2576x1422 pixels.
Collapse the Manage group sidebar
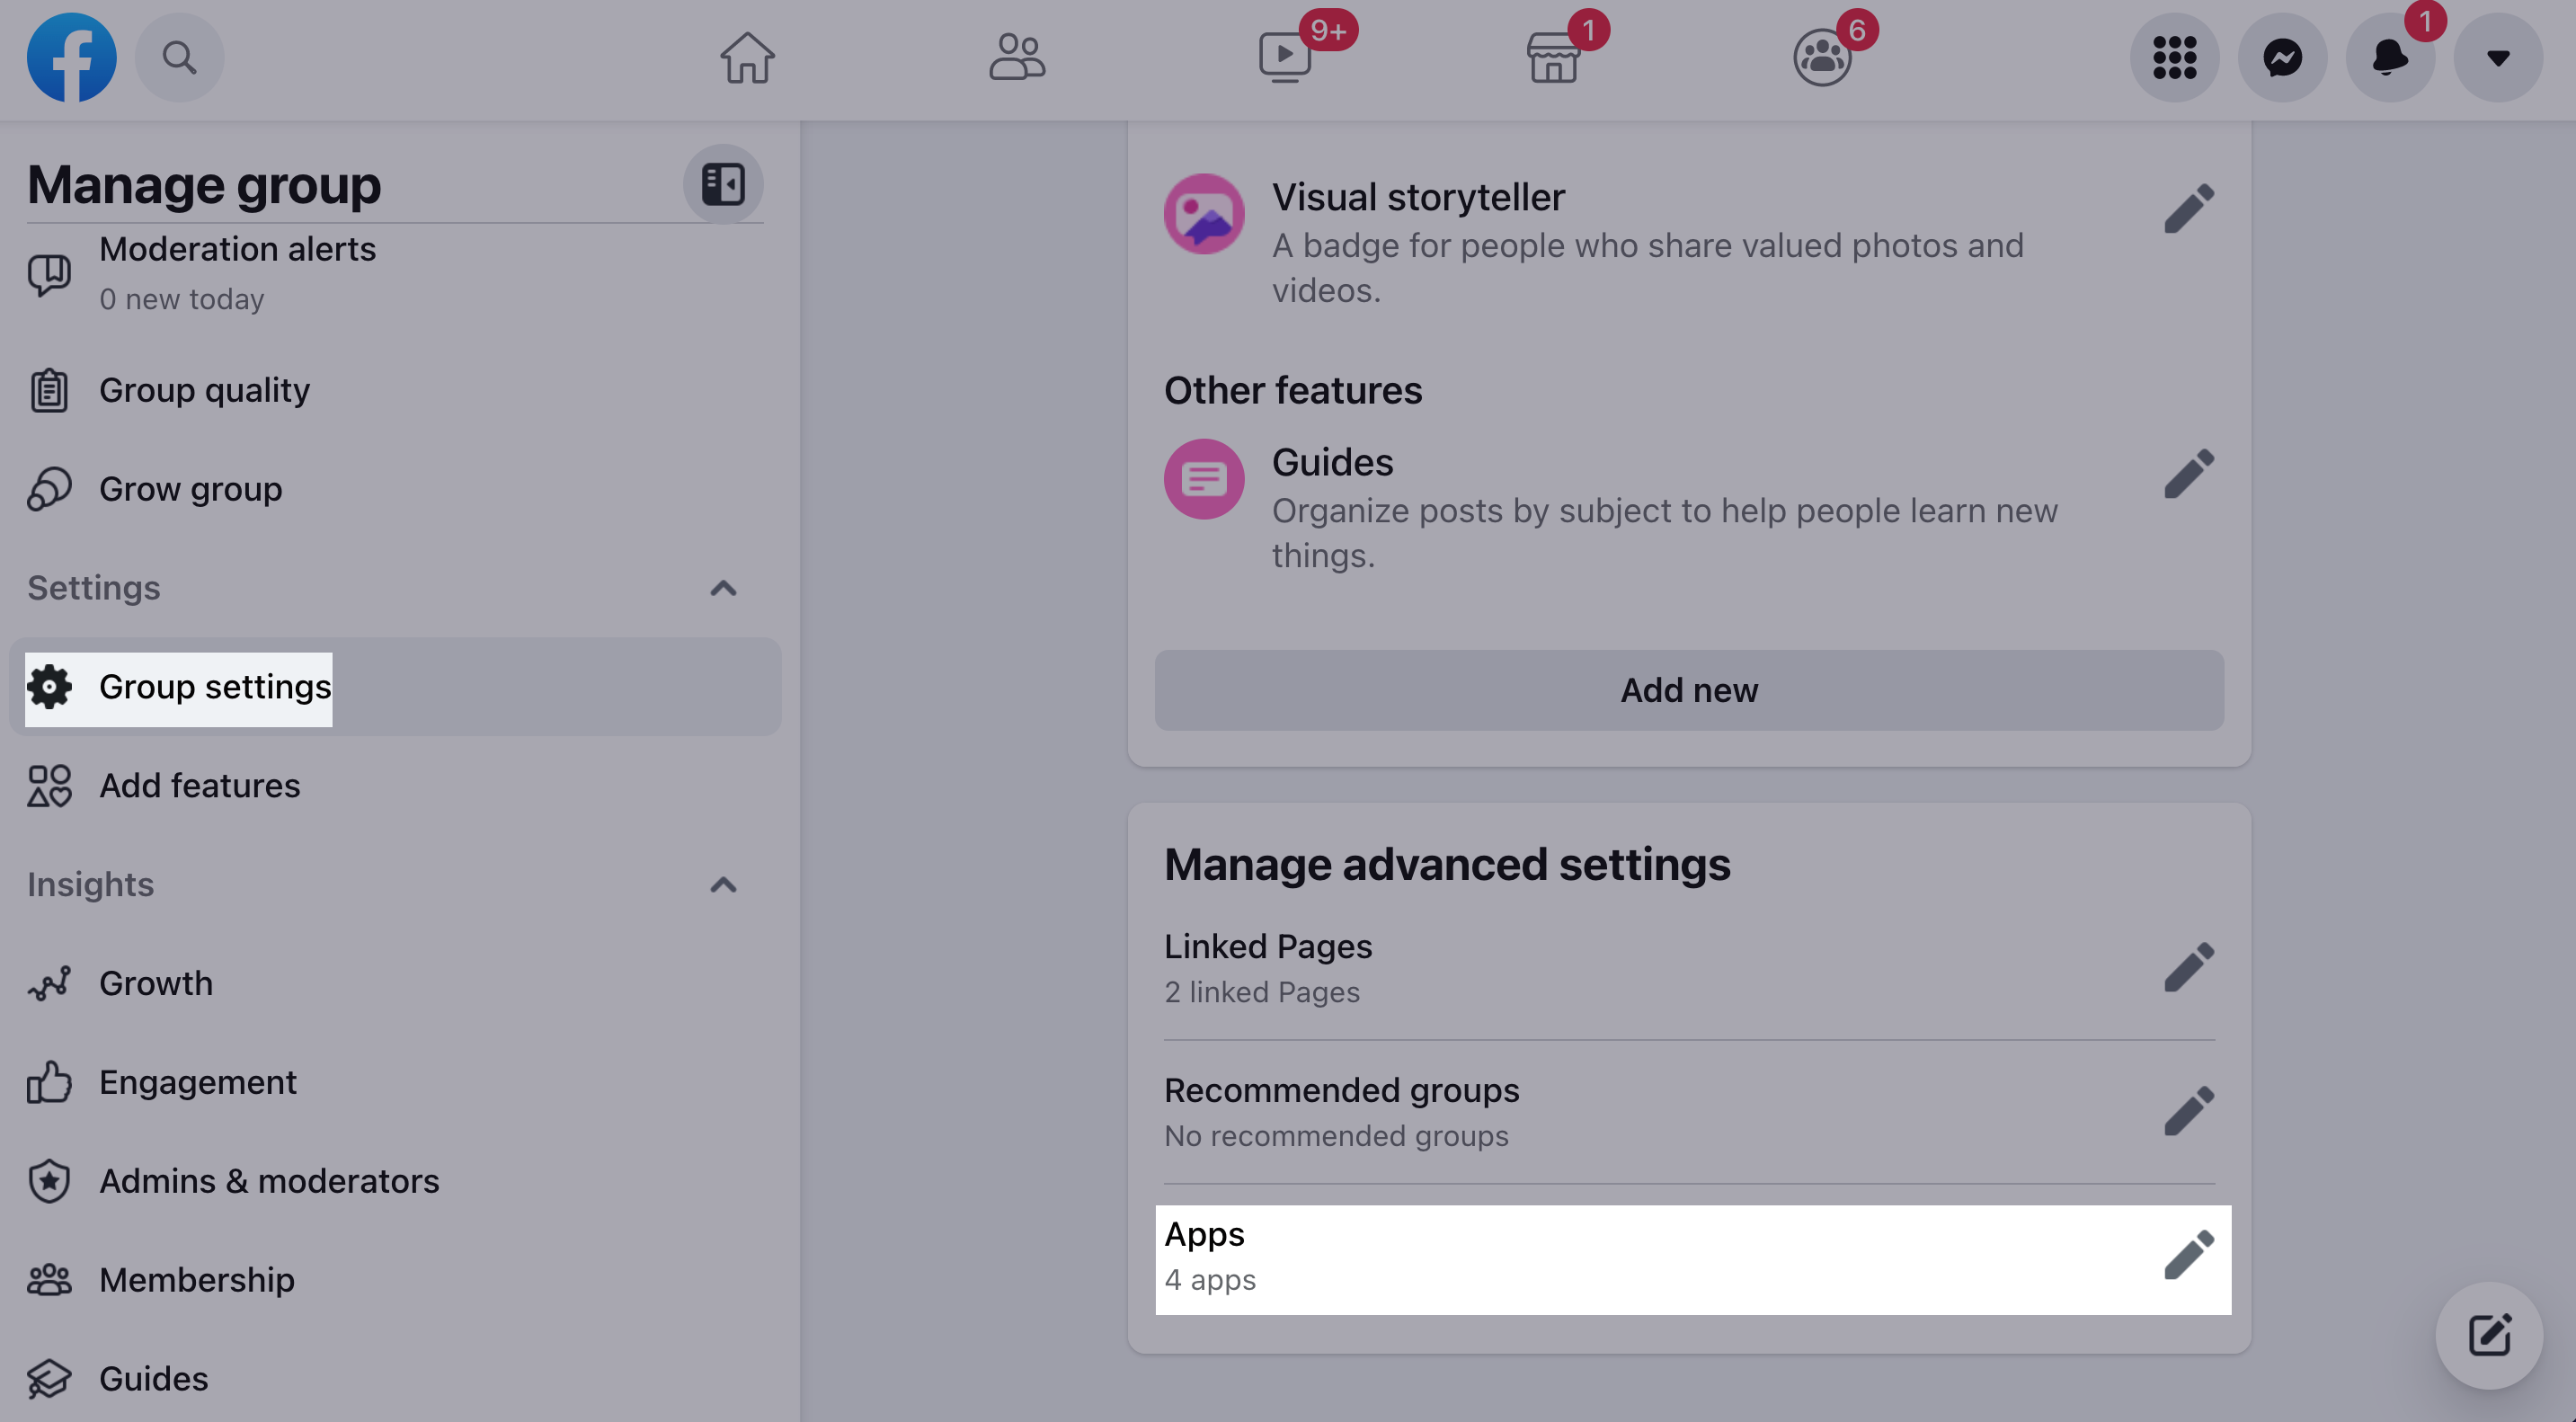[x=723, y=184]
